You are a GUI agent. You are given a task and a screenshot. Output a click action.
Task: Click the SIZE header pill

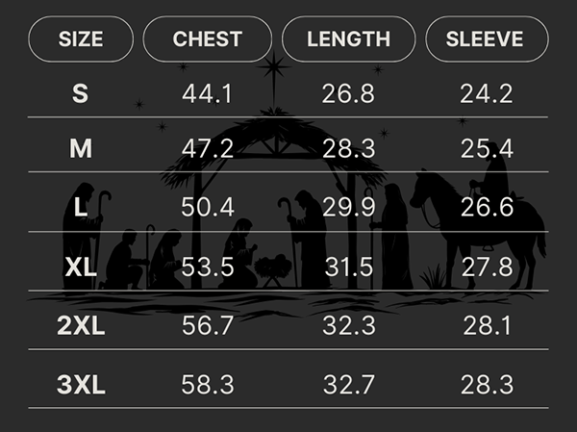(x=81, y=39)
